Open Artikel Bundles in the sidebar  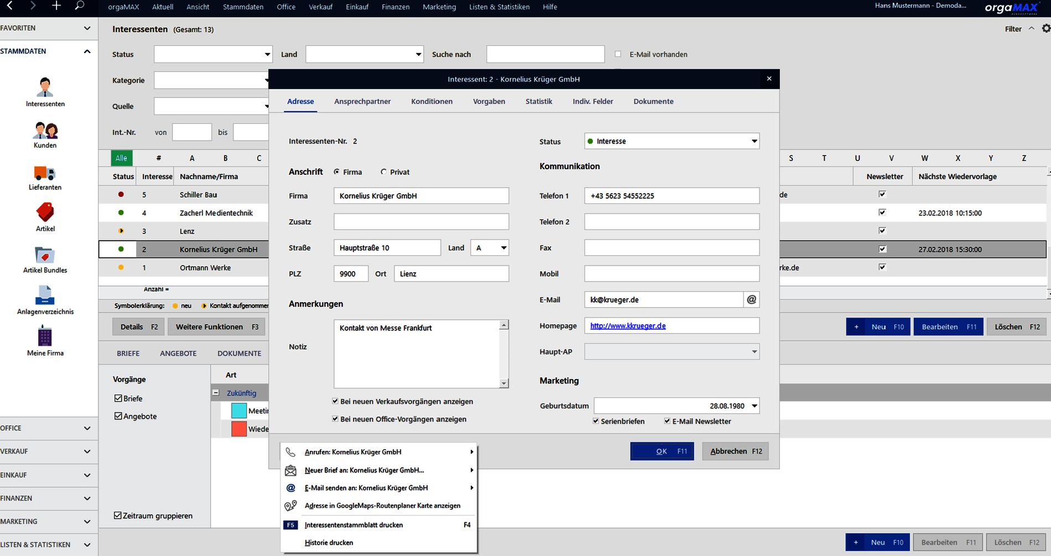click(45, 259)
